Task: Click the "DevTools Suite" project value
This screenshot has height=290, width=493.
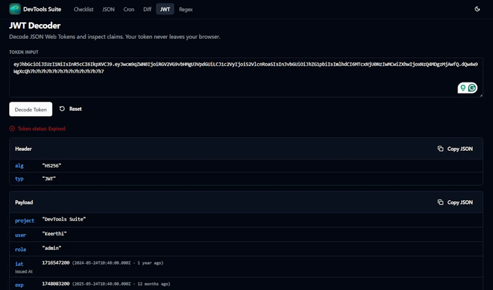Action: tap(64, 219)
